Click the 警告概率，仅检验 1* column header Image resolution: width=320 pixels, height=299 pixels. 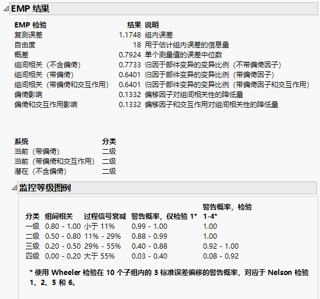[164, 216]
